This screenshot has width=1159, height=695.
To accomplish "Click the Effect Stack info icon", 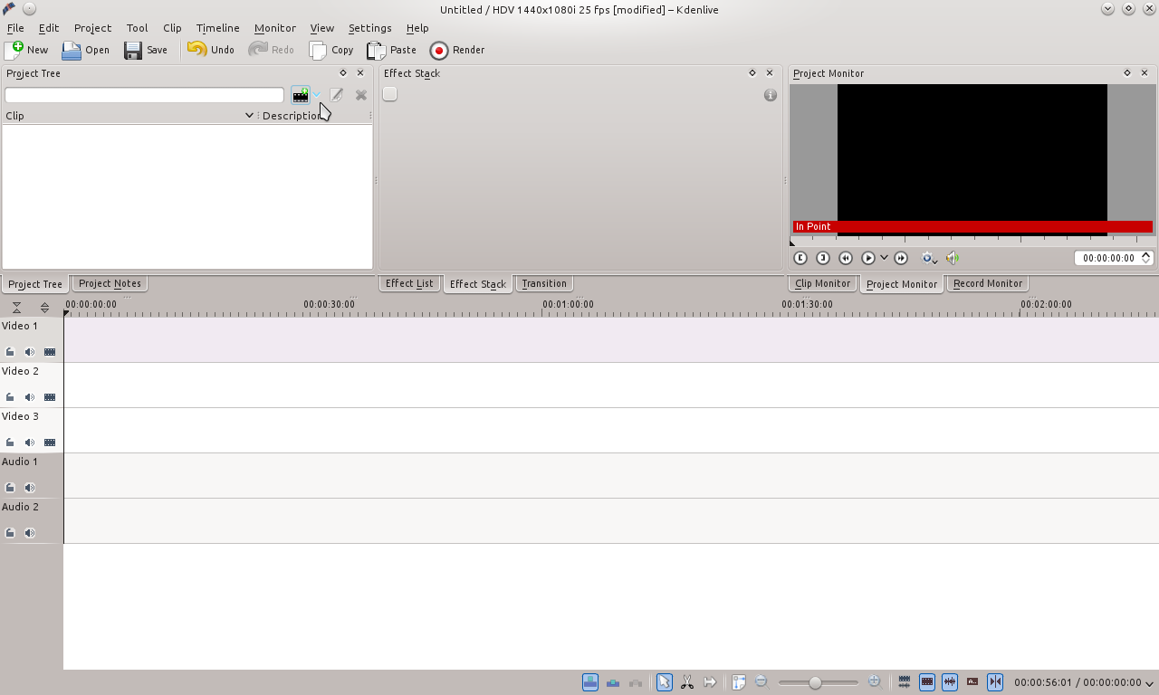I will [x=771, y=95].
